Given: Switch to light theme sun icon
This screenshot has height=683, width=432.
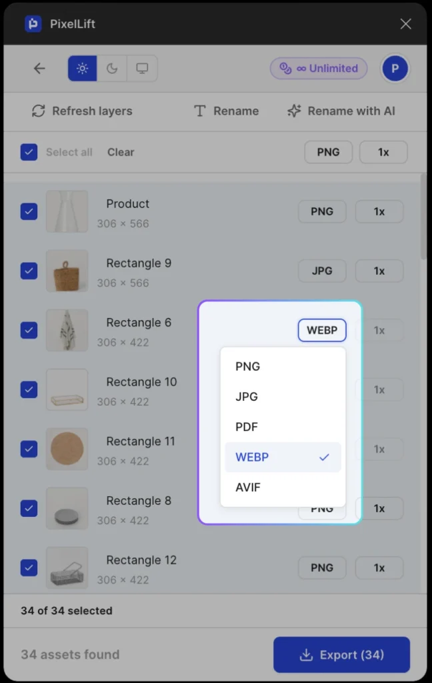Looking at the screenshot, I should point(82,69).
